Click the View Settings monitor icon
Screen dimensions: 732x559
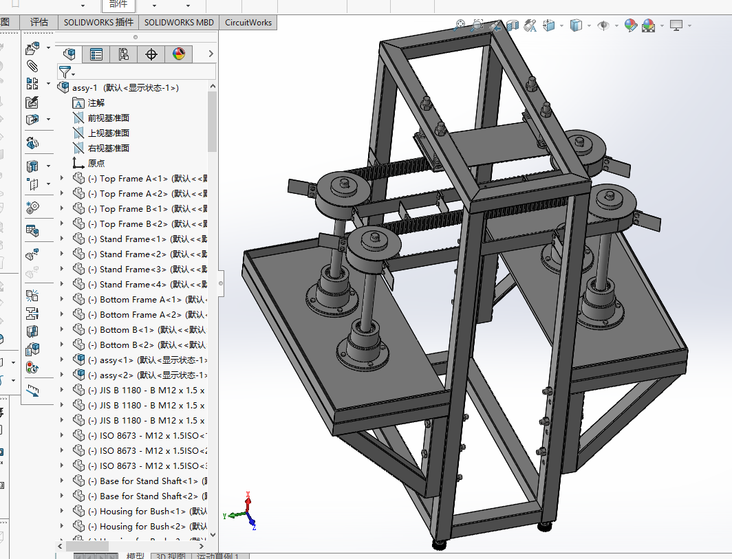point(676,25)
